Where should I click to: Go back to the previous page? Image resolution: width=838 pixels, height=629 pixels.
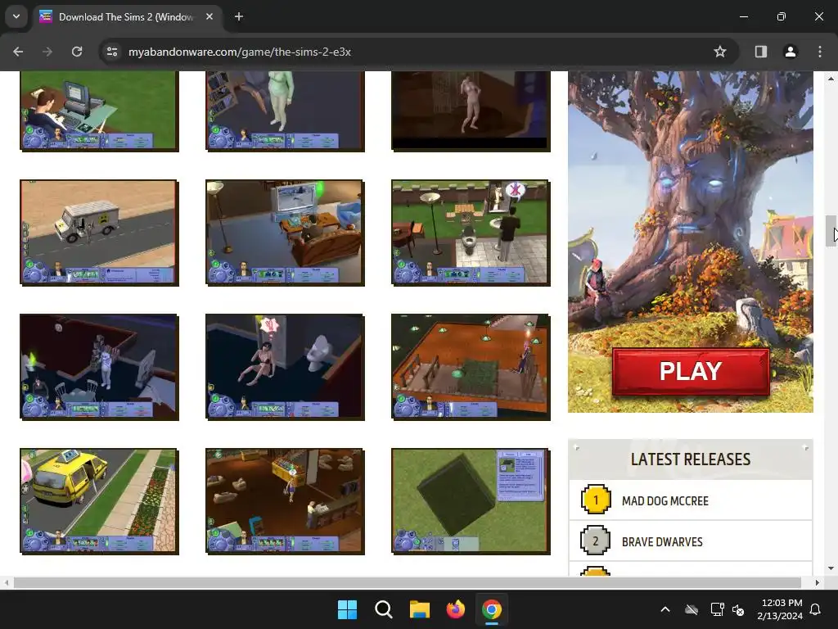pos(18,52)
